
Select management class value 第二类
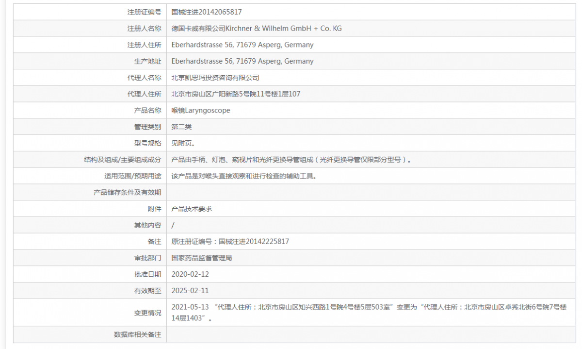point(182,127)
